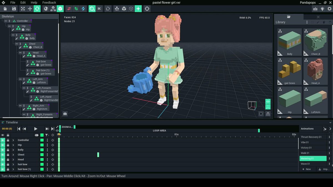Expand the Controller timeline track
The width and height of the screenshot is (333, 187).
tap(13, 140)
